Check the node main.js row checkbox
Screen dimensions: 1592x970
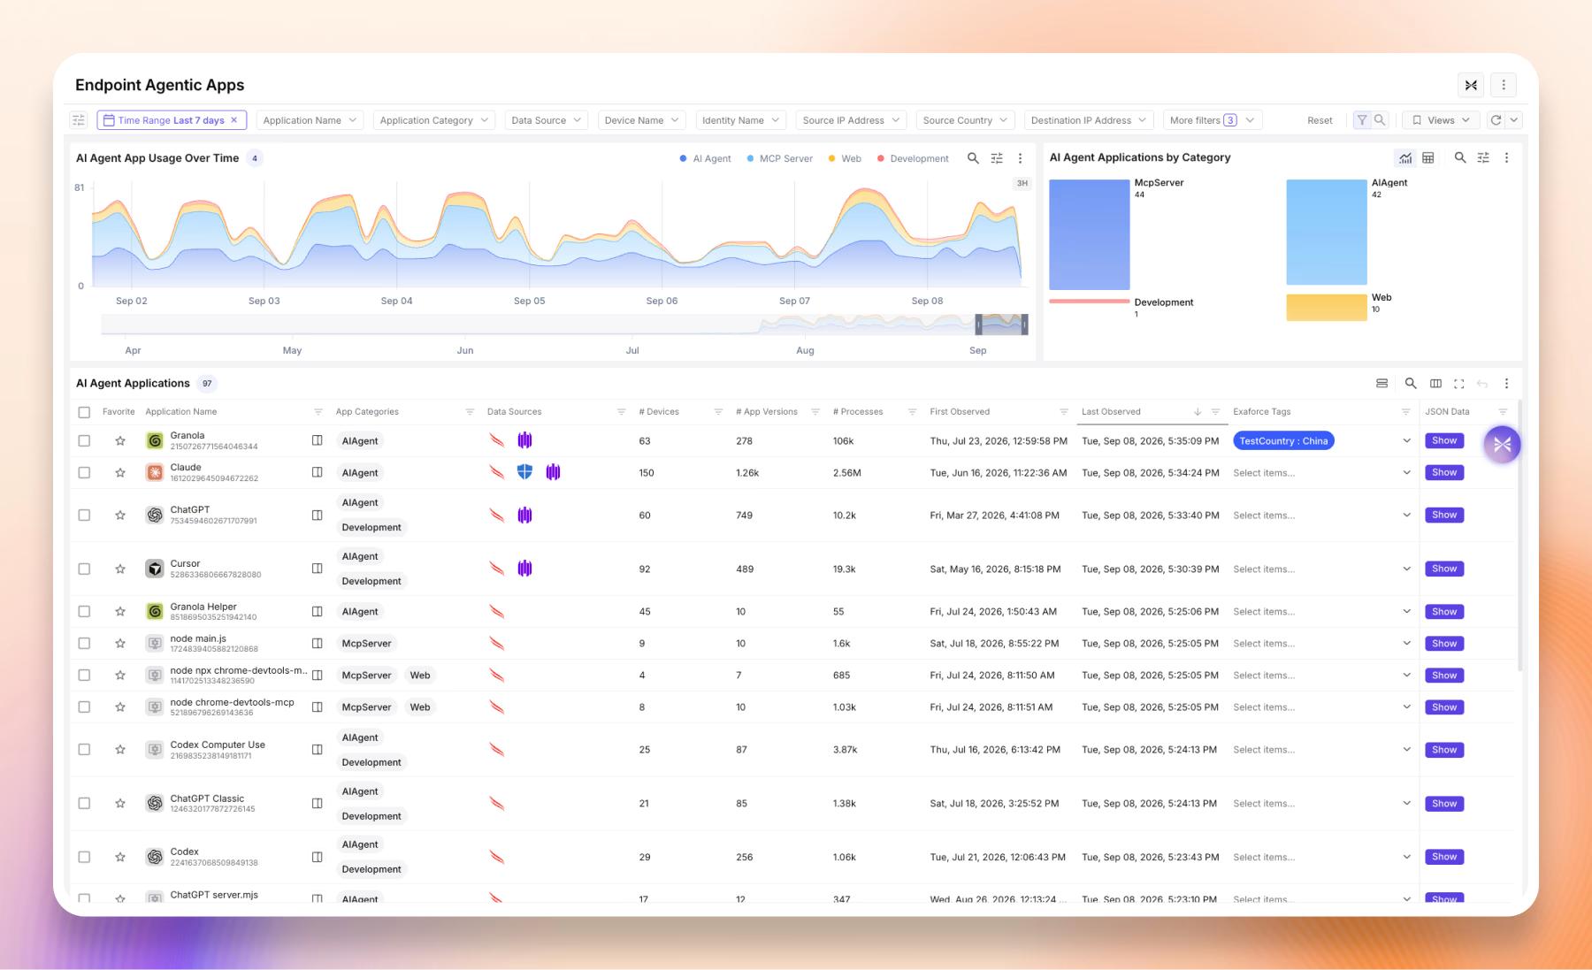coord(84,643)
